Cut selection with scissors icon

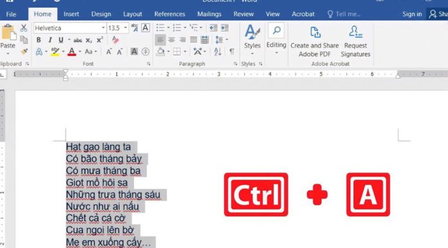point(24,28)
